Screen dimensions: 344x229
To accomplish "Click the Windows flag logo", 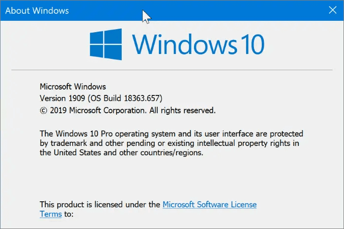I will (106, 44).
